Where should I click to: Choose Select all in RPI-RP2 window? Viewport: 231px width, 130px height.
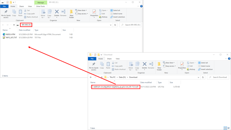[x=115, y=10]
